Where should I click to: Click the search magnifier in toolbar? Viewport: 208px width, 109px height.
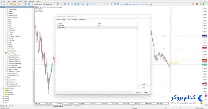click(x=193, y=4)
